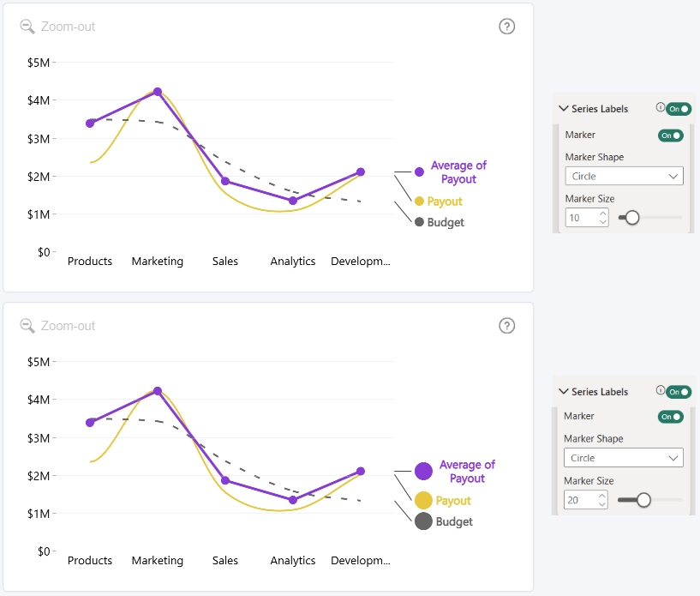700x596 pixels.
Task: Click info icon beside bottom Series Labels
Action: point(660,390)
